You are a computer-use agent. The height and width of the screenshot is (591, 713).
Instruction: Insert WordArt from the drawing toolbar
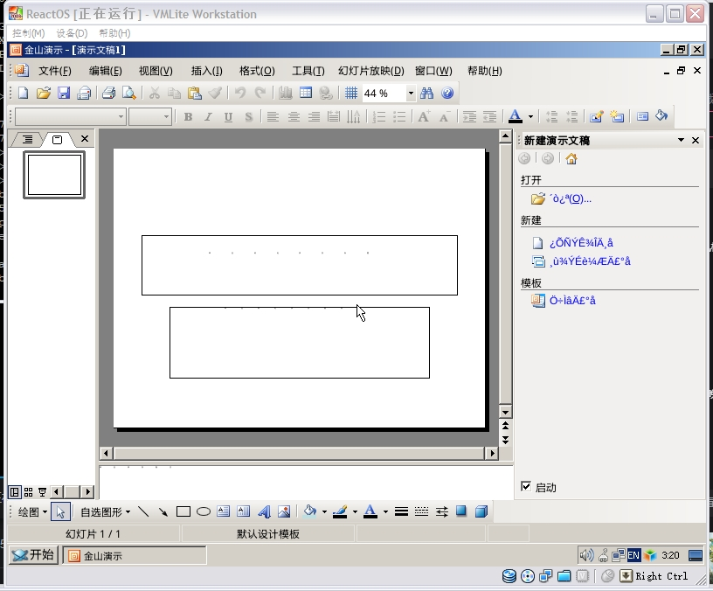(265, 511)
